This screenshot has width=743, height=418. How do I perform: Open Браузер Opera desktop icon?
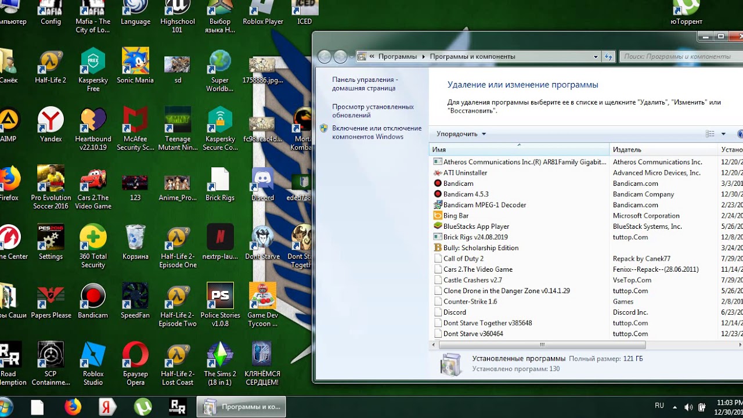coord(135,364)
